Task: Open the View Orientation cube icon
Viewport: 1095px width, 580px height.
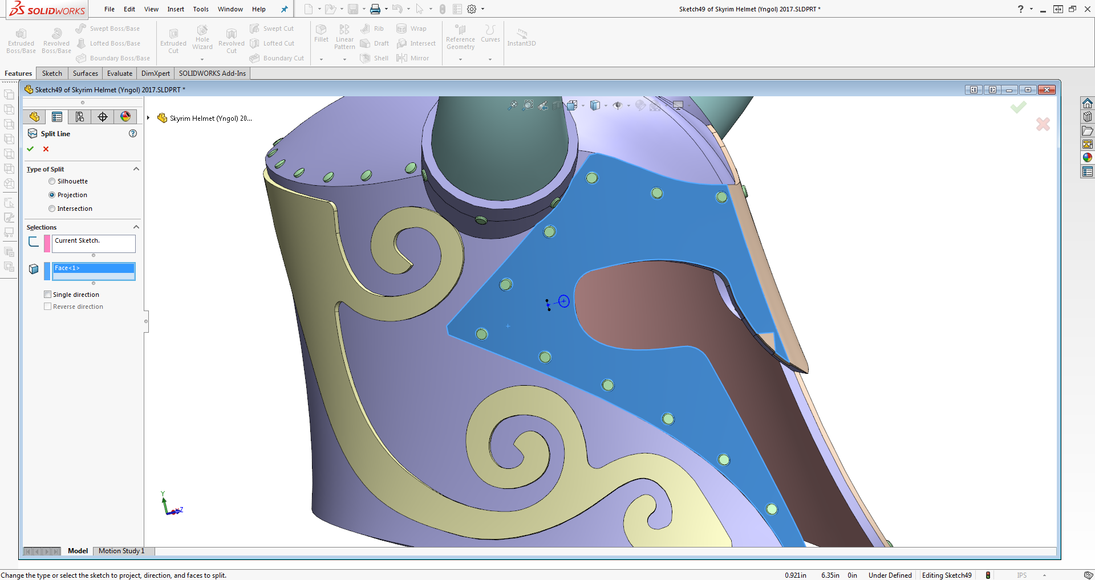Action: tap(572, 105)
